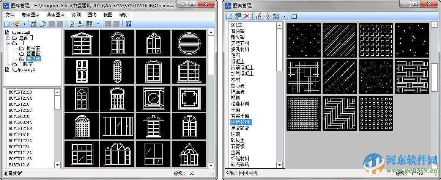Select EARCW1218 in block list
Viewport: 441px width, 180px height.
coord(19,165)
